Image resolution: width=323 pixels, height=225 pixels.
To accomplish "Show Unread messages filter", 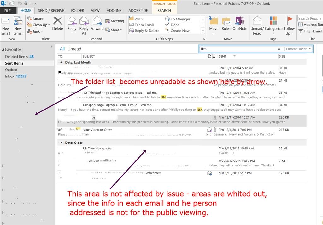I will [x=74, y=49].
